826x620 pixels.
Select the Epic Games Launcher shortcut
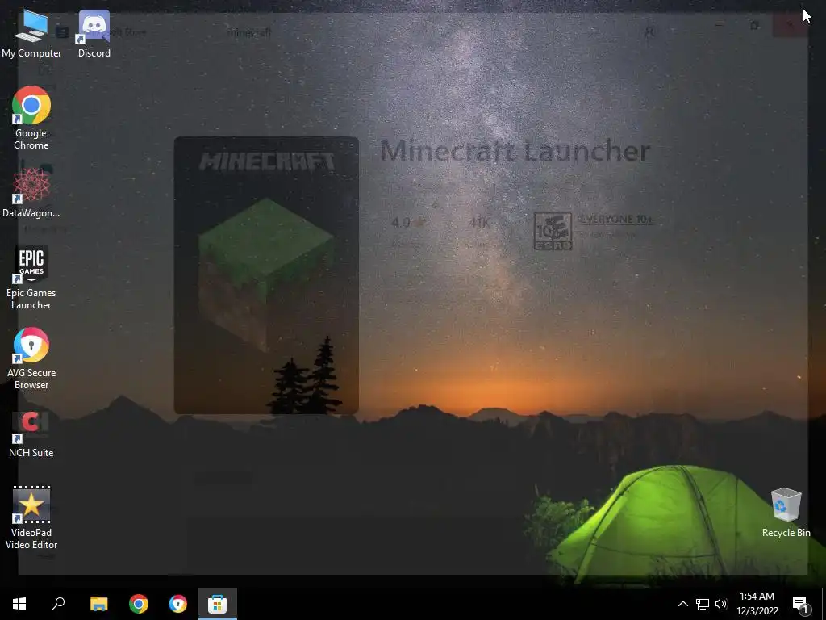click(x=31, y=278)
